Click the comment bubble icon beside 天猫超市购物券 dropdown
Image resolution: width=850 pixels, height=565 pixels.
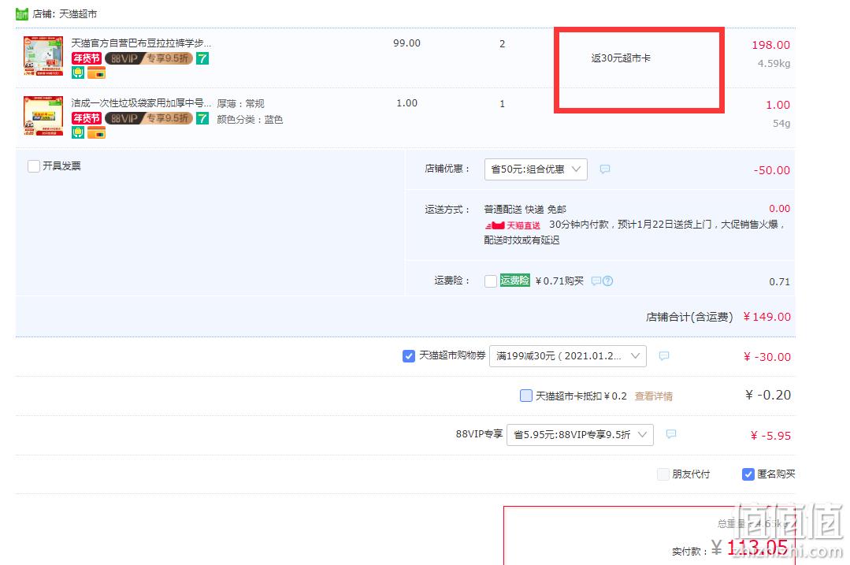click(x=664, y=355)
